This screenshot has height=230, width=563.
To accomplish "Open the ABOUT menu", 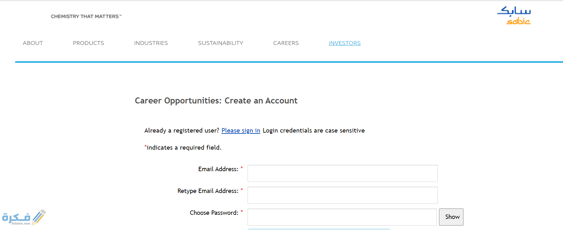I will coord(33,43).
